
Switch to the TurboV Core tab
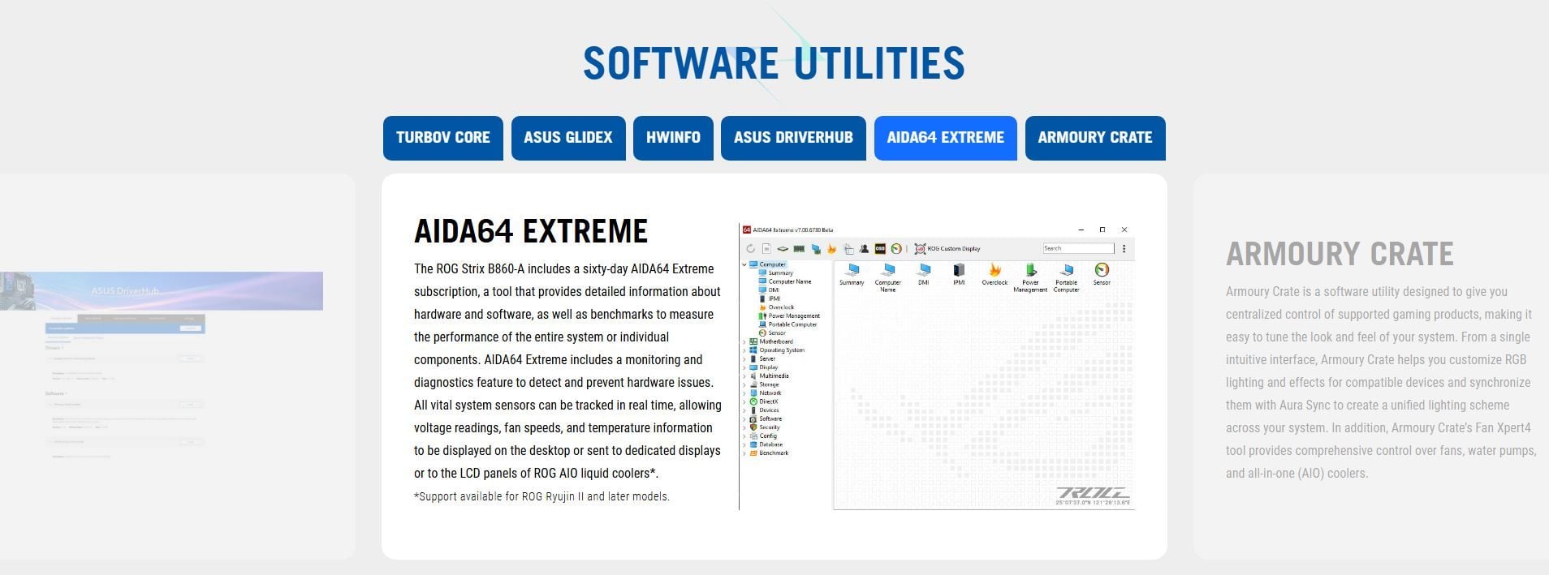(442, 138)
